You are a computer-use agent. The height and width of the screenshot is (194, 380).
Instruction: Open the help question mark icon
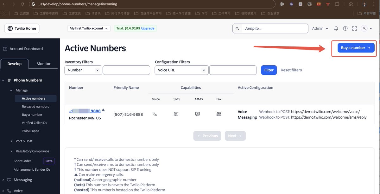click(x=345, y=28)
